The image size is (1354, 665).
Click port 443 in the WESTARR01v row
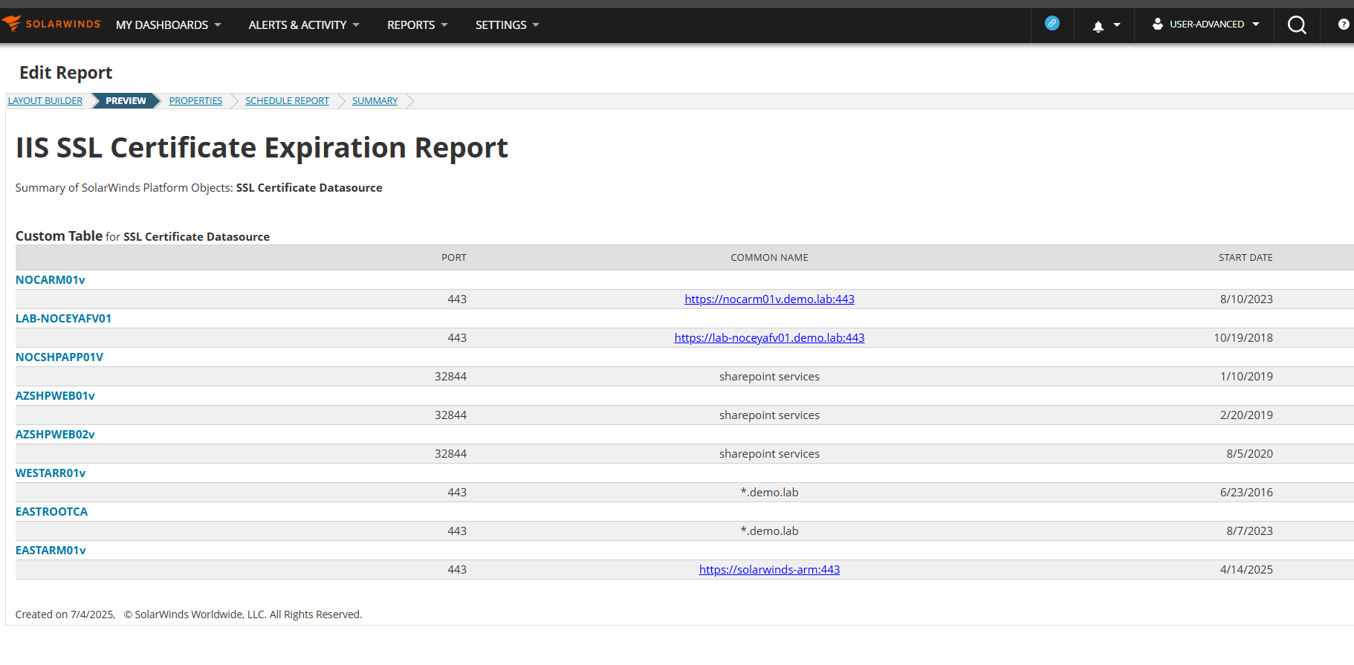point(457,493)
